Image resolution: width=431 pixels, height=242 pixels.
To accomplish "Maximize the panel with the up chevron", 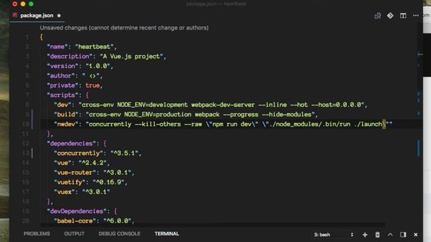I will coord(390,235).
